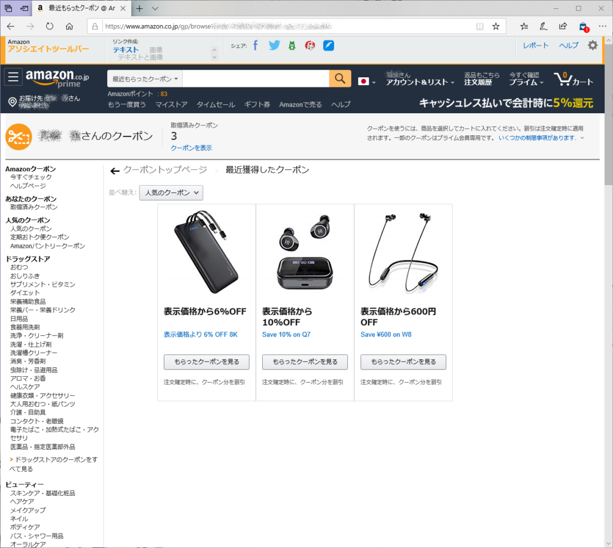Open 表示価格より 6% OFF 8K link
613x548 pixels.
(x=201, y=334)
